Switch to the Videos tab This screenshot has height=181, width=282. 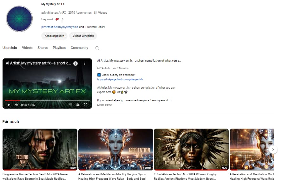tap(27, 48)
